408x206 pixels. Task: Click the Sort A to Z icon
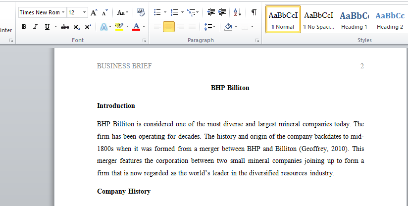pos(237,12)
